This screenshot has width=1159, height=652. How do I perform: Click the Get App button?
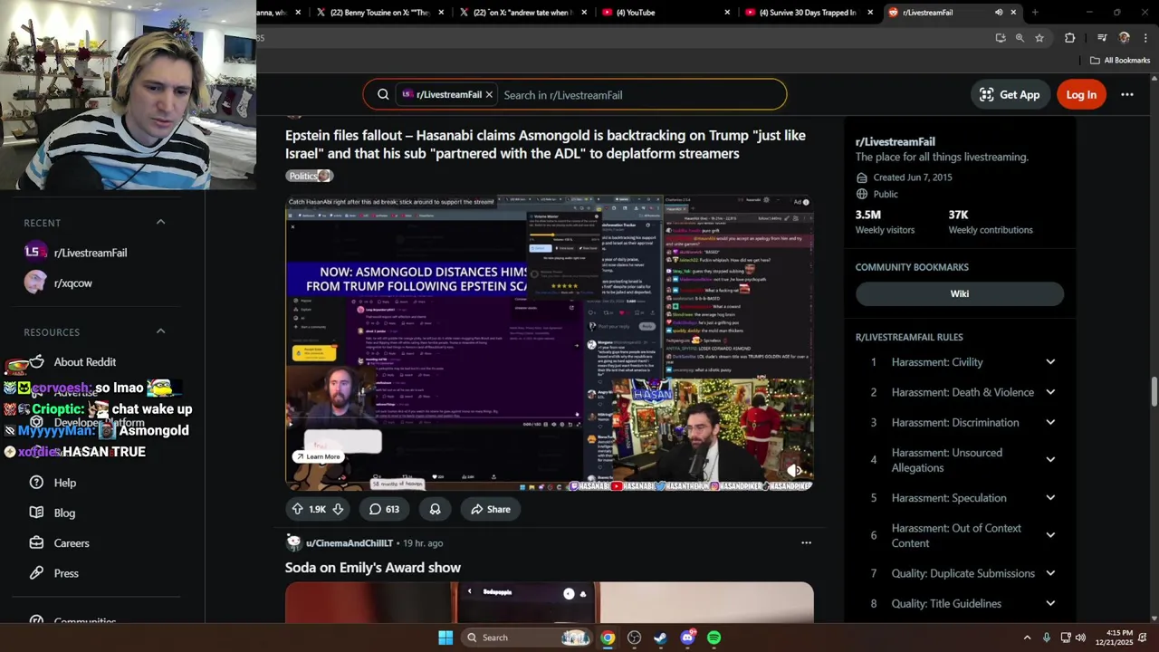[x=1010, y=94]
